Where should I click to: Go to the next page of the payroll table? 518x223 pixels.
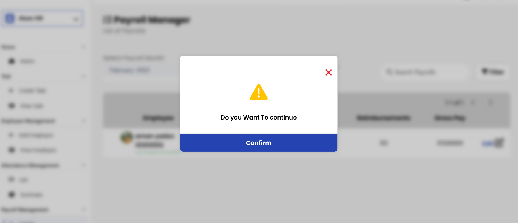click(491, 103)
